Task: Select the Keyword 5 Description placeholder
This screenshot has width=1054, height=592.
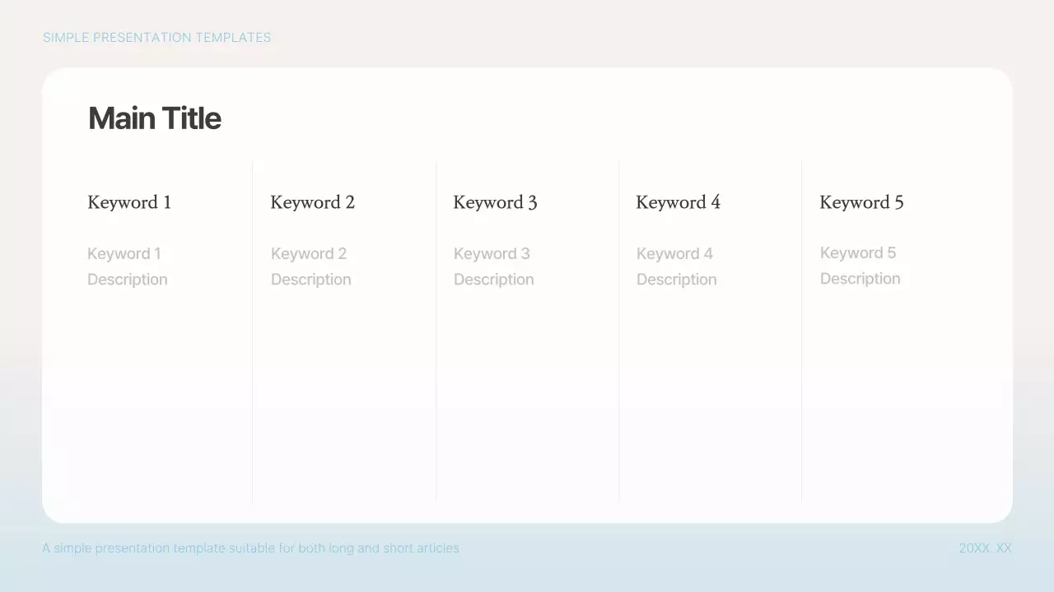Action: pyautogui.click(x=860, y=265)
